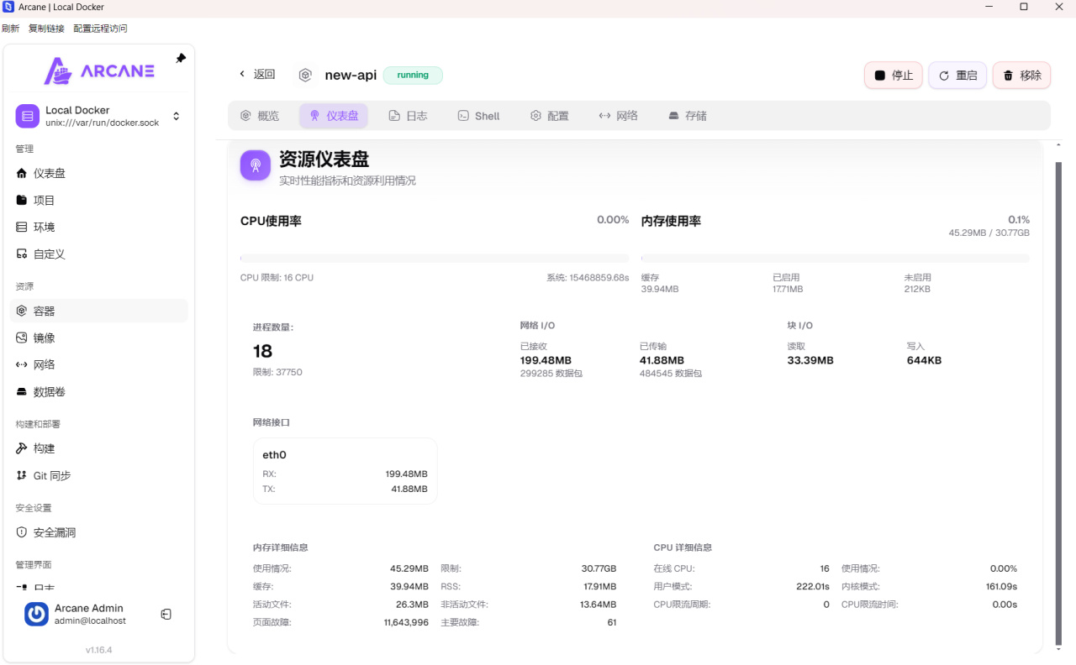Switch to the Shell tab

478,116
